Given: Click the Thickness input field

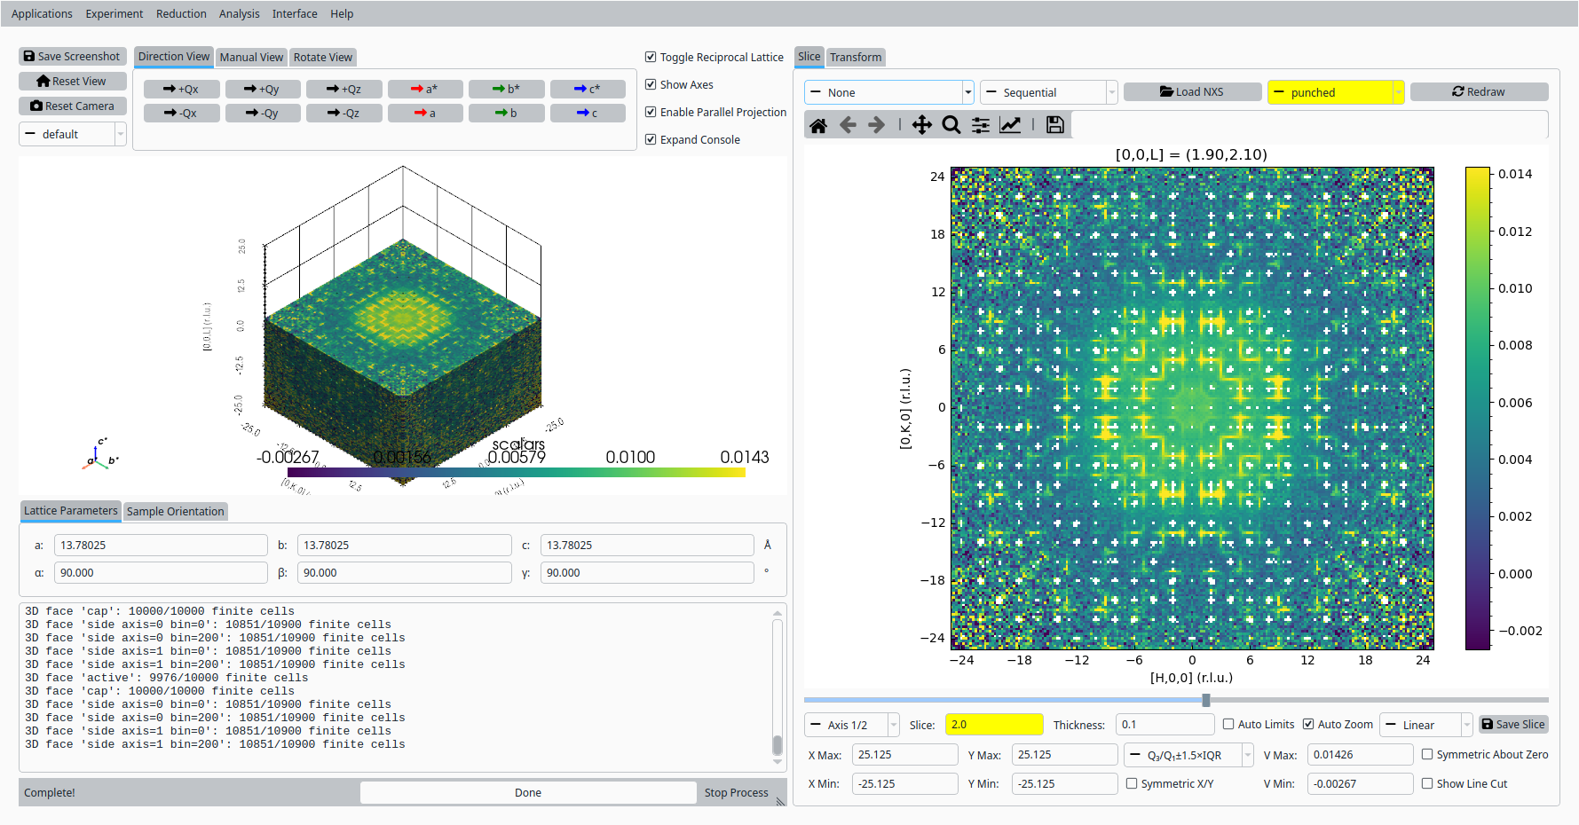Looking at the screenshot, I should [1165, 724].
